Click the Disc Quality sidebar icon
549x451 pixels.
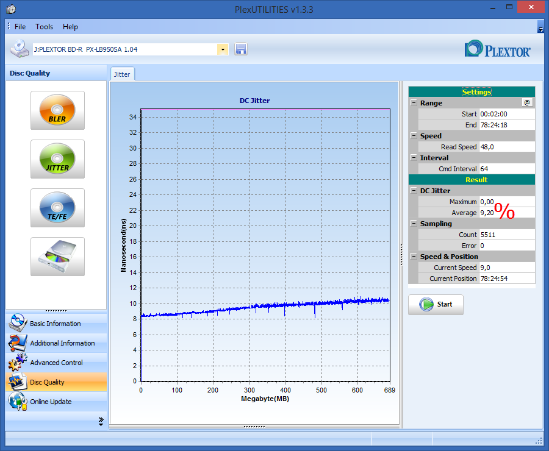(18, 382)
